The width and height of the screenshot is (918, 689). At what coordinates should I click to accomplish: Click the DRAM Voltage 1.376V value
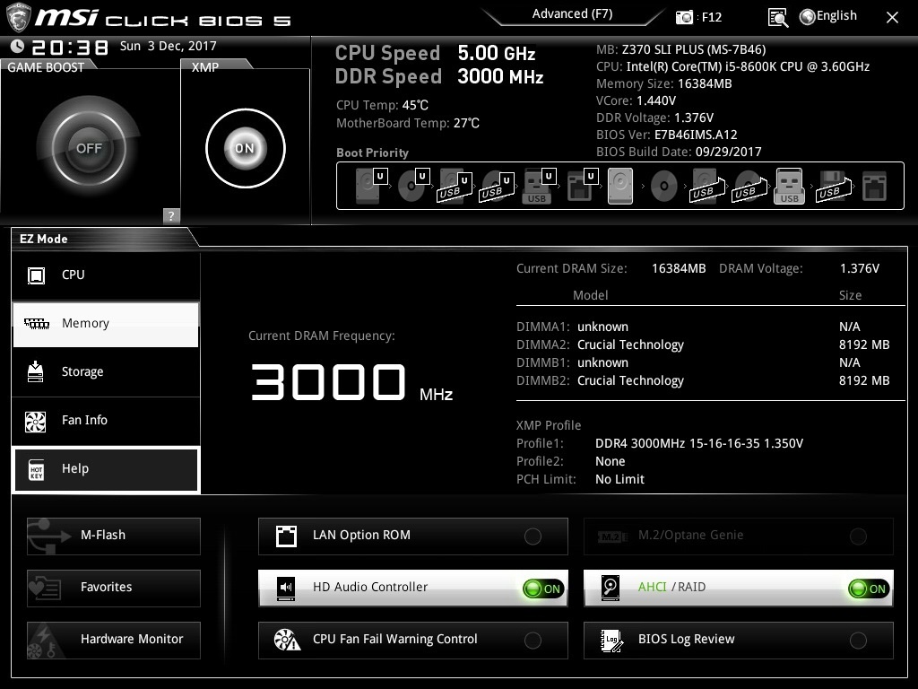860,268
